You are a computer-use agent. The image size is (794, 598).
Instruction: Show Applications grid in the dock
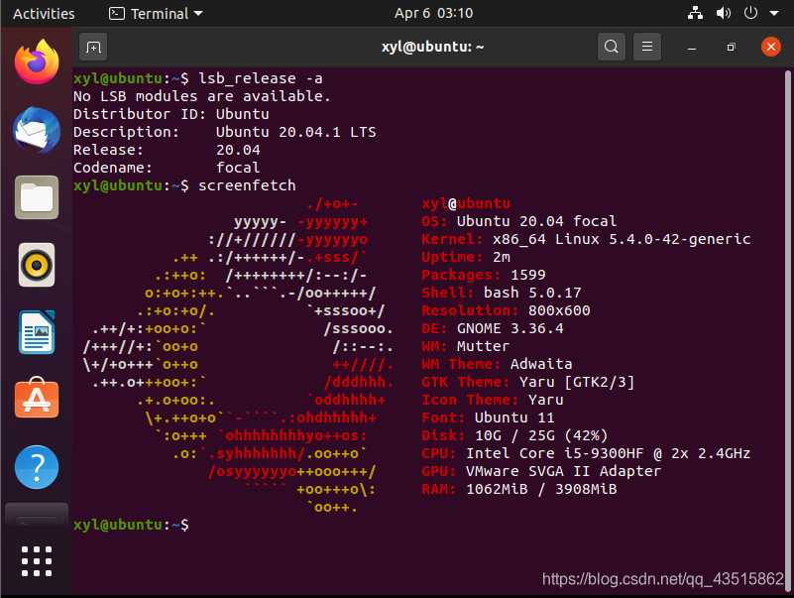coord(37,561)
